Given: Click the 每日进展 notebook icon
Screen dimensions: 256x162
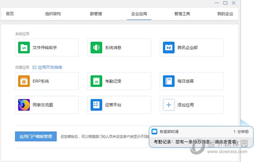Looking at the screenshot, I should point(169,81).
